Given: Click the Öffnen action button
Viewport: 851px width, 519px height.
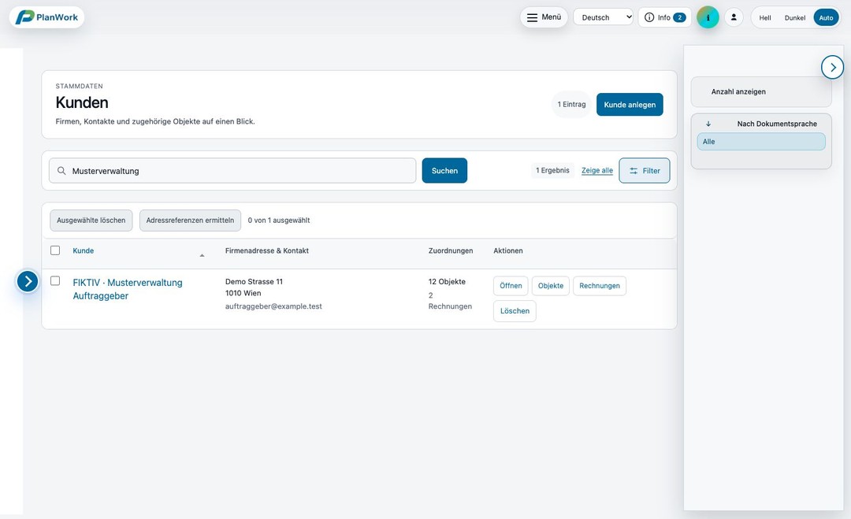Looking at the screenshot, I should pyautogui.click(x=511, y=286).
